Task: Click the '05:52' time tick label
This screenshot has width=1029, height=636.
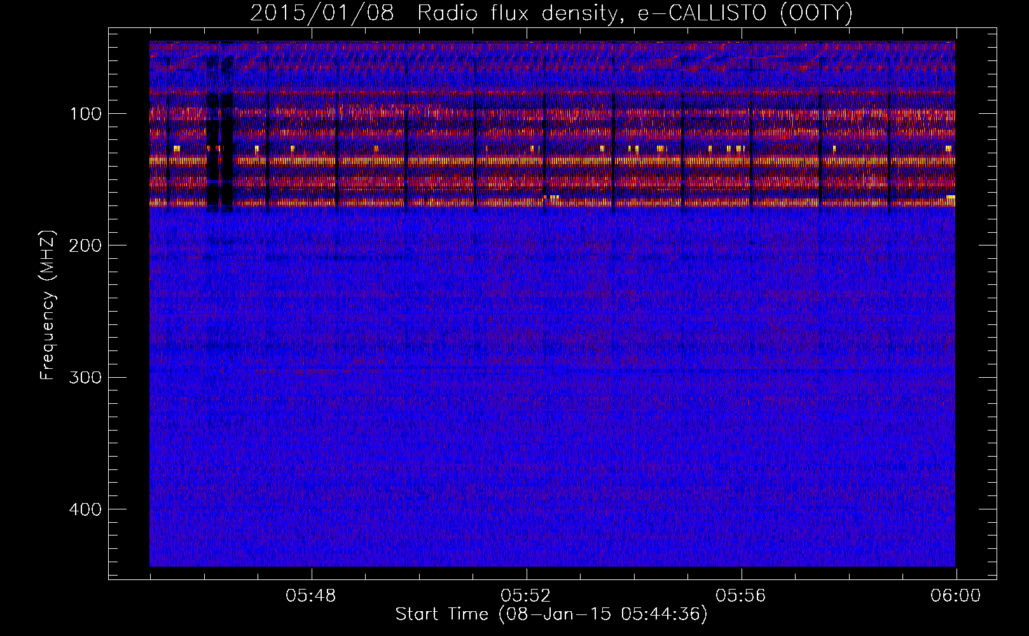Action: pyautogui.click(x=526, y=596)
